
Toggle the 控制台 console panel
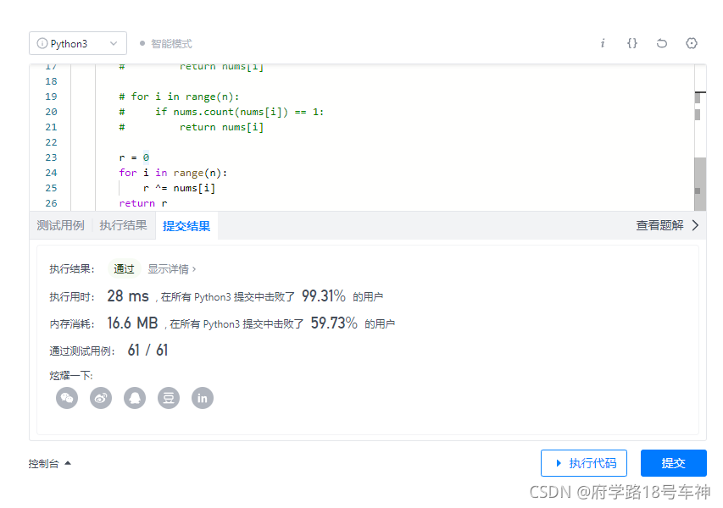(x=49, y=463)
